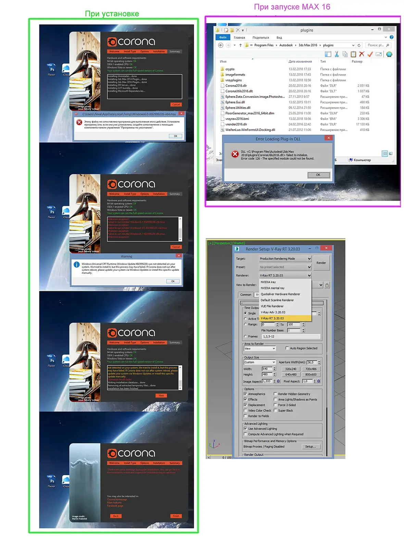The image size is (404, 538).
Task: Click the 0 / 100 time slider
Action: click(x=227, y=457)
